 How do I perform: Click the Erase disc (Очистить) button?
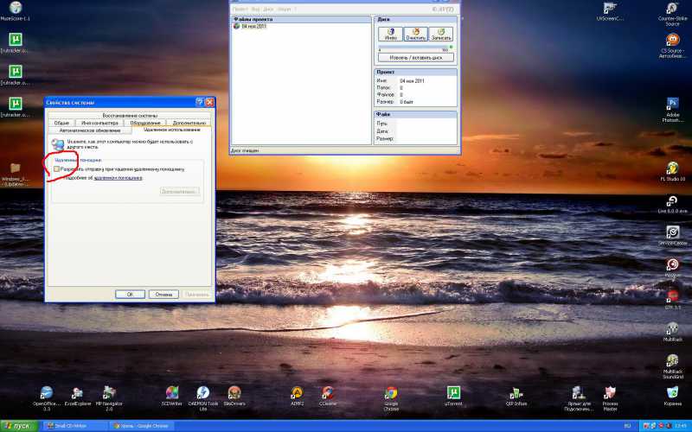pyautogui.click(x=416, y=35)
